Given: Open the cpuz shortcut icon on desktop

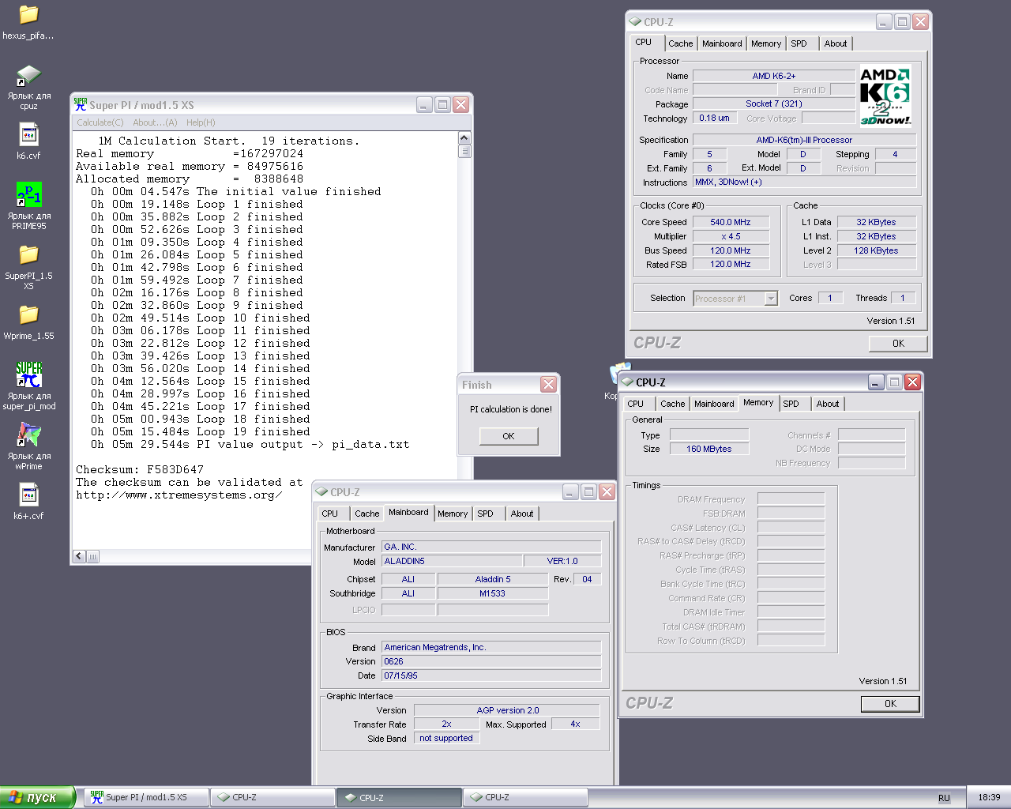Looking at the screenshot, I should point(28,76).
